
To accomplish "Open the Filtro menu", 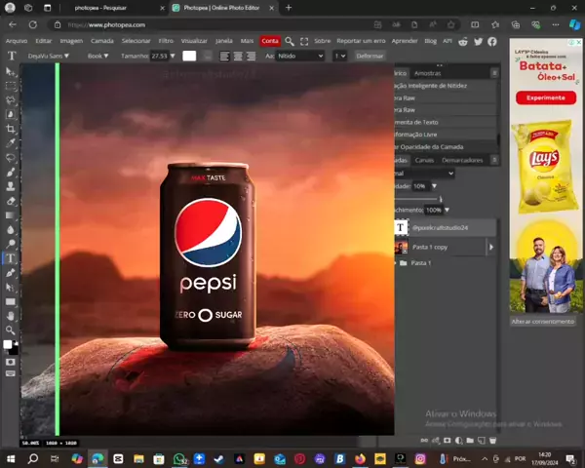I will coord(166,41).
